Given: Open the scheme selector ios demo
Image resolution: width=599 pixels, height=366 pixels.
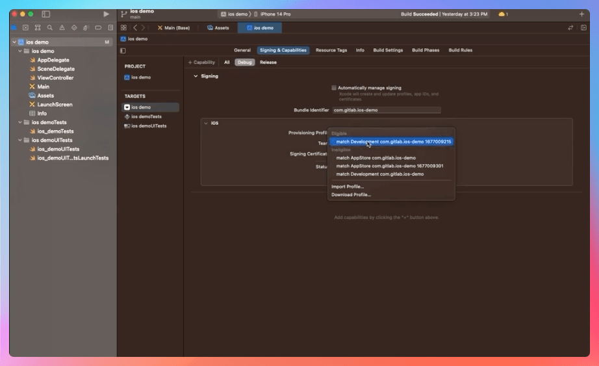Looking at the screenshot, I should 234,14.
